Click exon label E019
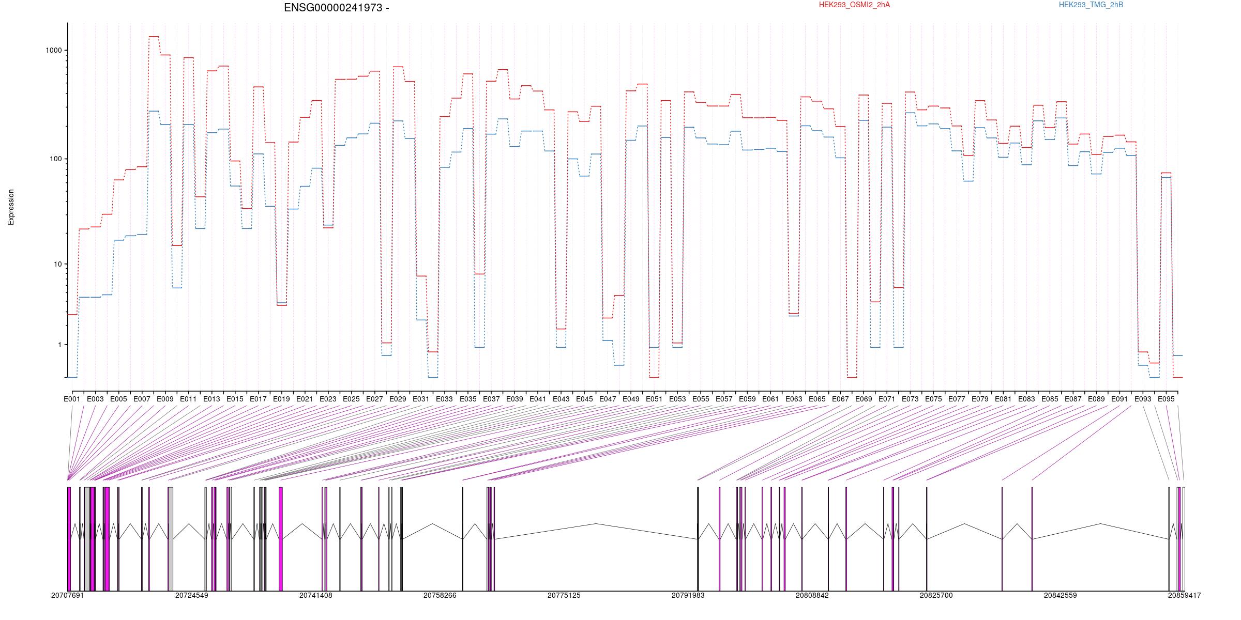The width and height of the screenshot is (1241, 620). pos(281,399)
